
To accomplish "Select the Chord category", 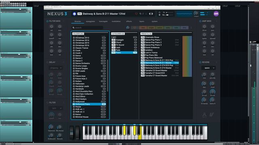I will [124, 42].
